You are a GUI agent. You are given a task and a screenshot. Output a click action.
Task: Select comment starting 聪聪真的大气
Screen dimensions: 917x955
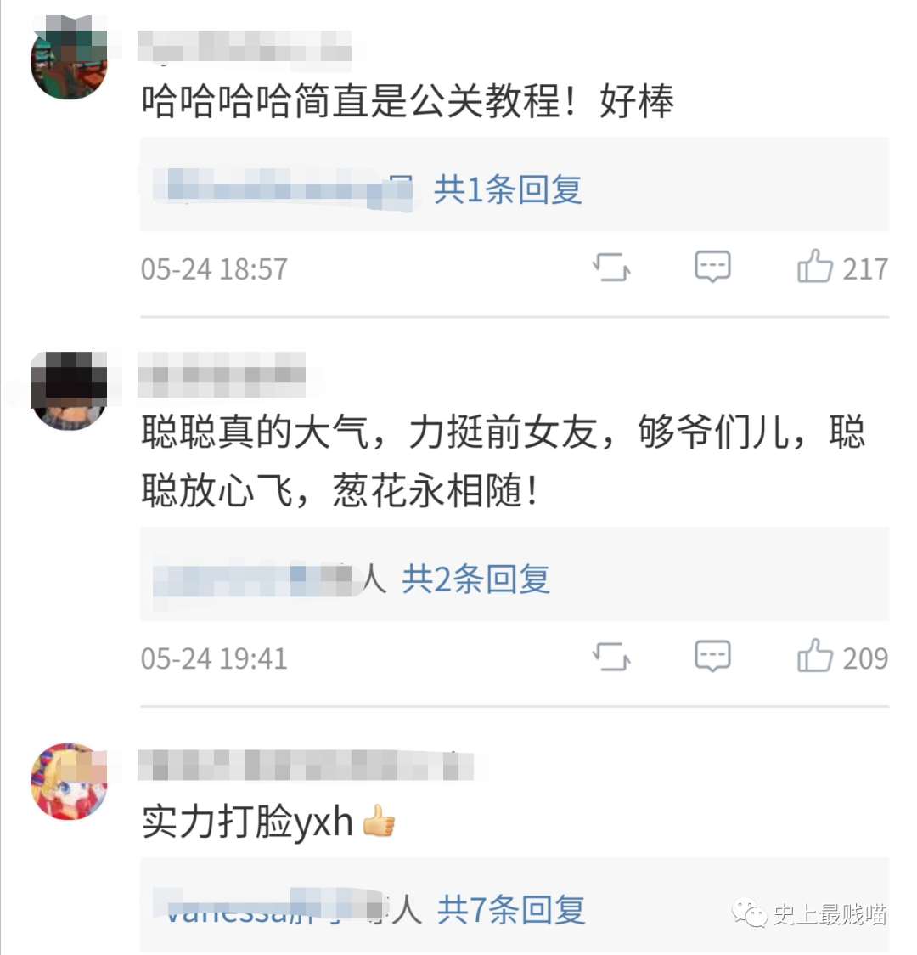click(504, 461)
